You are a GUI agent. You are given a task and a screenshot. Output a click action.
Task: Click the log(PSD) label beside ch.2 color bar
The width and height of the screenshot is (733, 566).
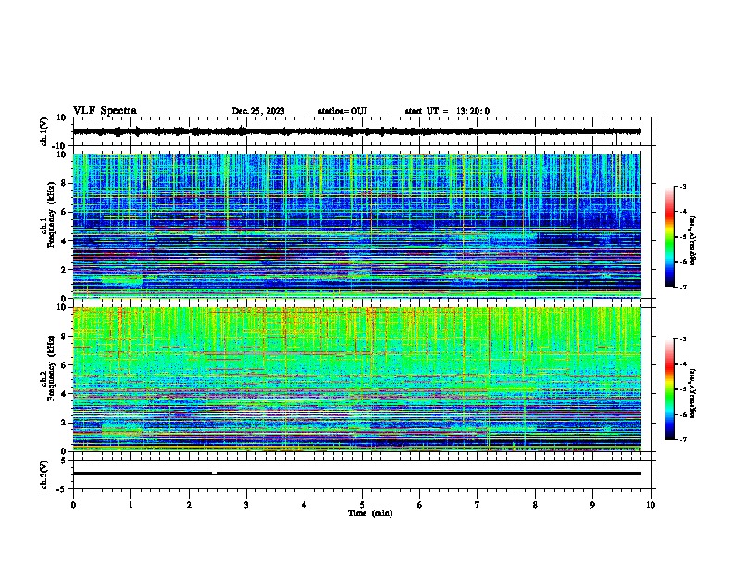pos(692,393)
